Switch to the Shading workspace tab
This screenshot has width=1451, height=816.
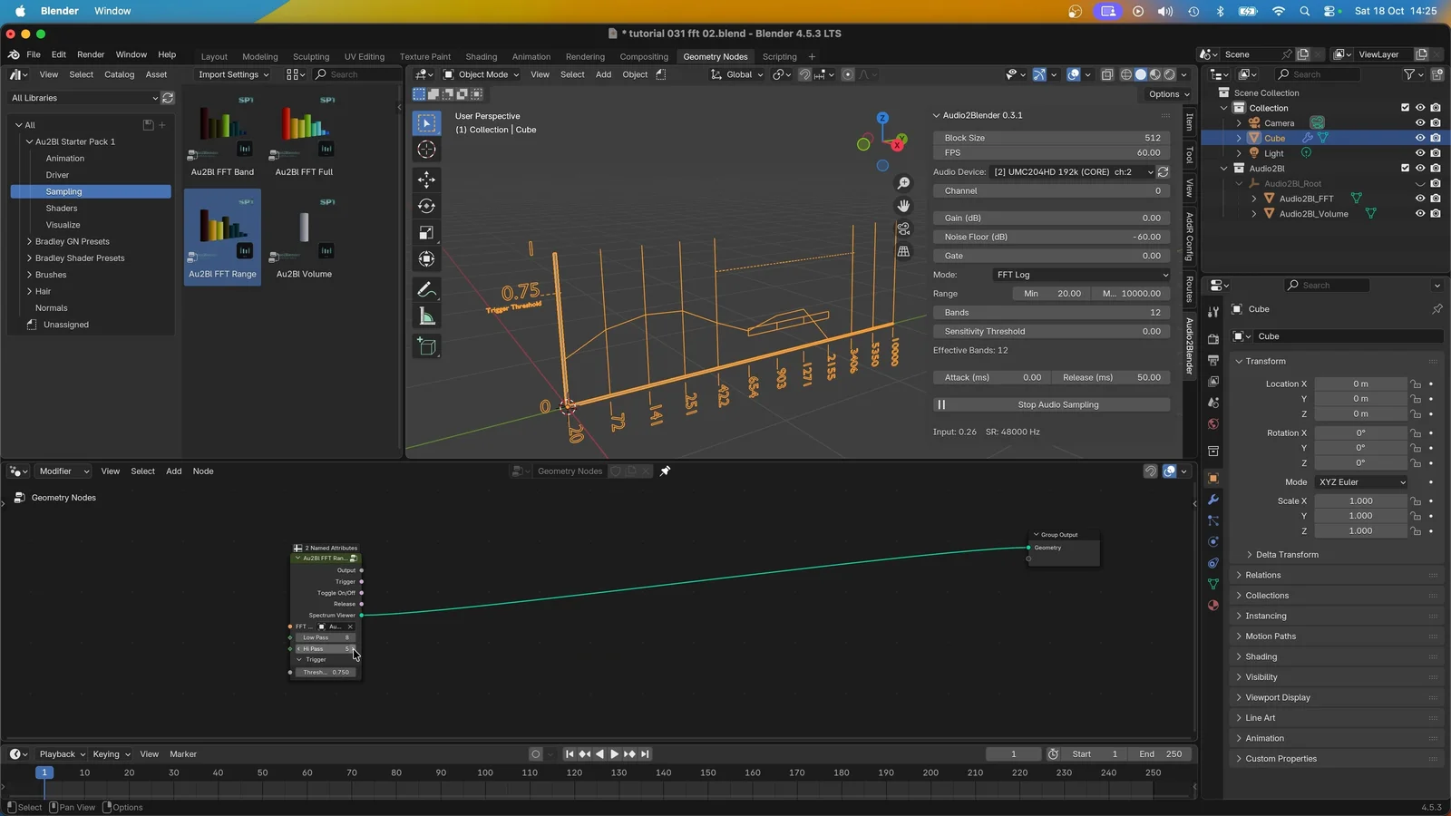coord(481,56)
